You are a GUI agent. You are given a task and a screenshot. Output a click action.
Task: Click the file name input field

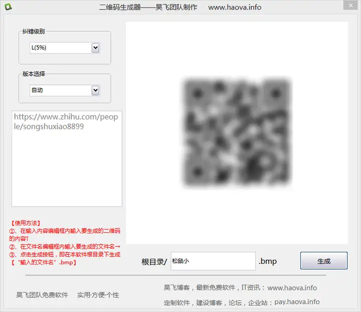(x=213, y=261)
